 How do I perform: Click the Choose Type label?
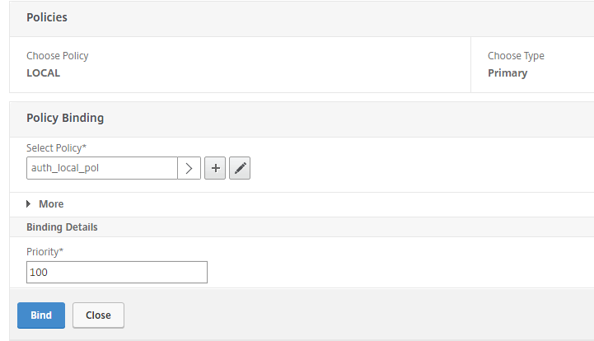pos(516,56)
